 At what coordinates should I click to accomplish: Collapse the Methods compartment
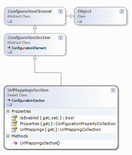(x=8, y=136)
